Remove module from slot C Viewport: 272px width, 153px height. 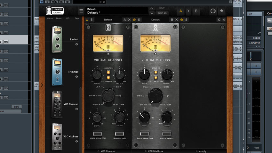coord(224,20)
